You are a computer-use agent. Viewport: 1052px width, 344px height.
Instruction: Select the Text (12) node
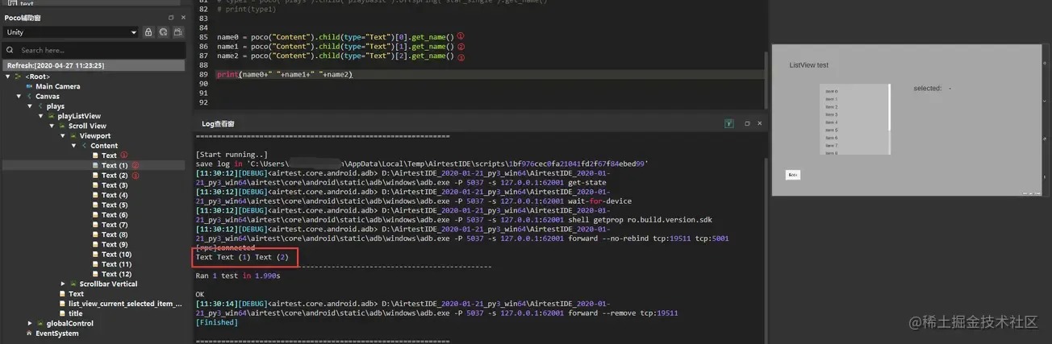tap(116, 274)
